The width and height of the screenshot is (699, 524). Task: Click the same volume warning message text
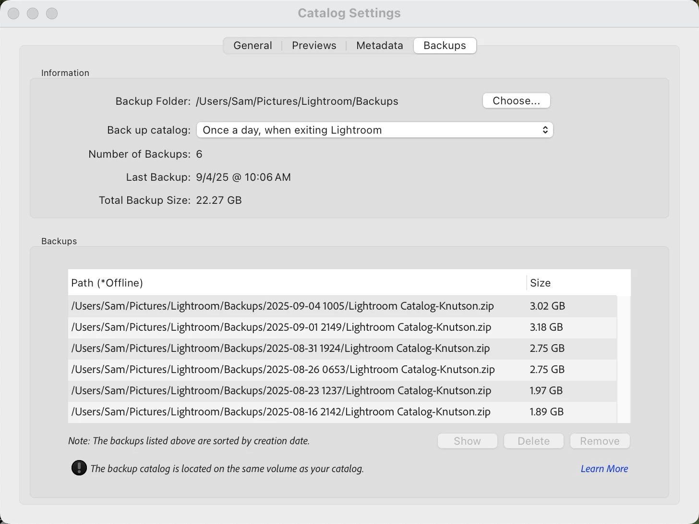click(227, 469)
